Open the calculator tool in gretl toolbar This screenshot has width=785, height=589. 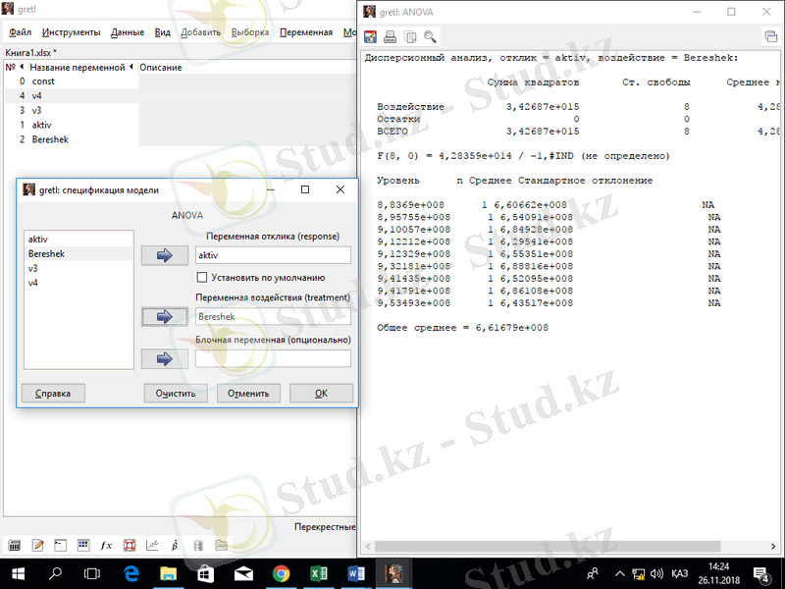pos(15,545)
